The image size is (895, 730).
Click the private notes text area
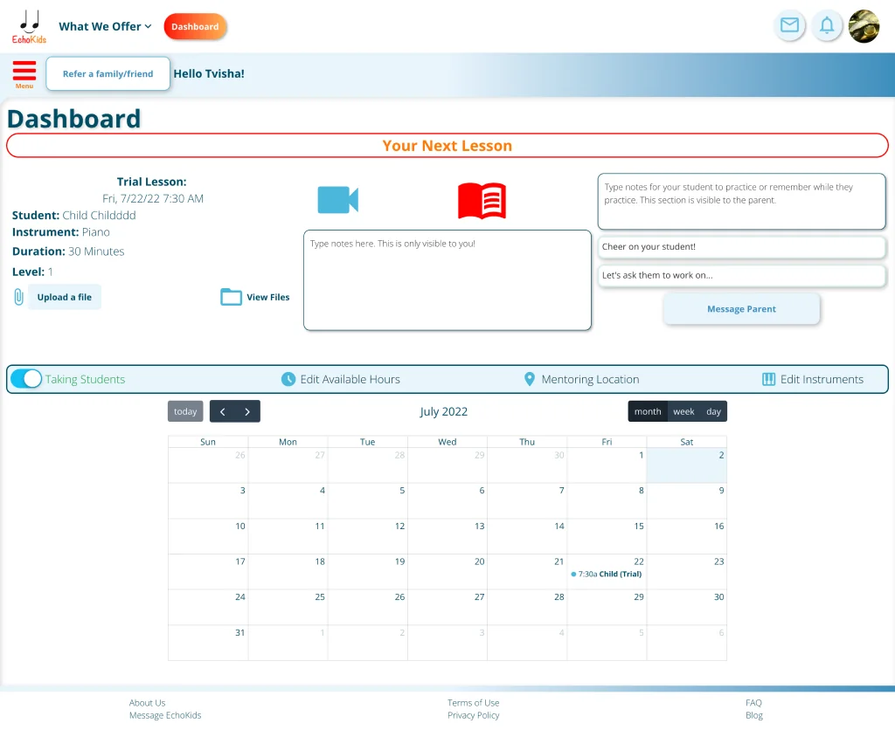tap(447, 280)
